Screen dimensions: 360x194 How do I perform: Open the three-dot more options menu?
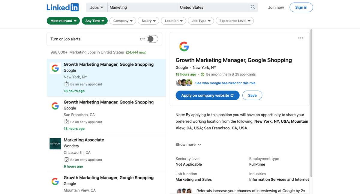[301, 38]
